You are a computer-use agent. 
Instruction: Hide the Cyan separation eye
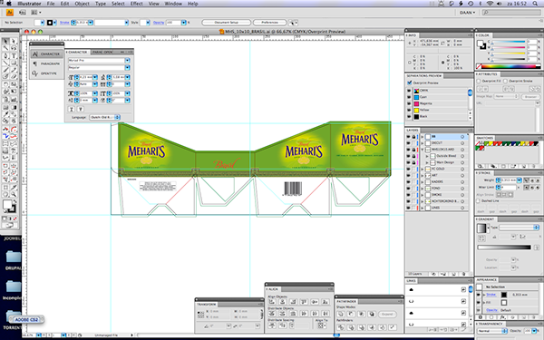tap(409, 97)
